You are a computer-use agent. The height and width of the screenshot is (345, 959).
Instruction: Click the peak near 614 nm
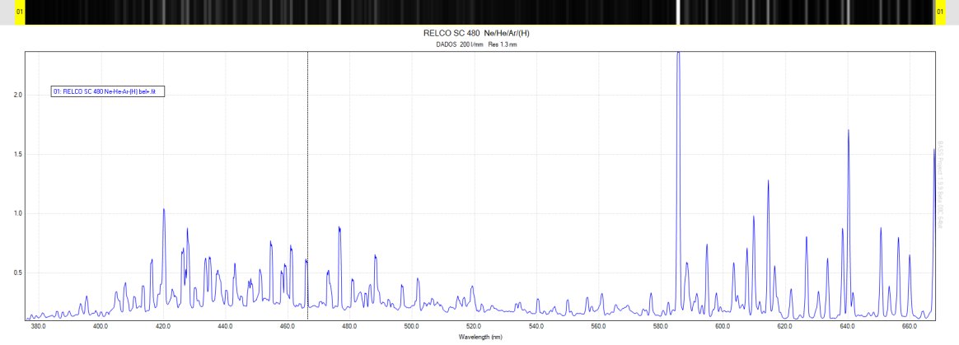768,182
